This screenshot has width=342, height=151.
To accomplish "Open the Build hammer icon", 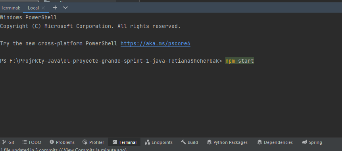I will tap(183, 142).
